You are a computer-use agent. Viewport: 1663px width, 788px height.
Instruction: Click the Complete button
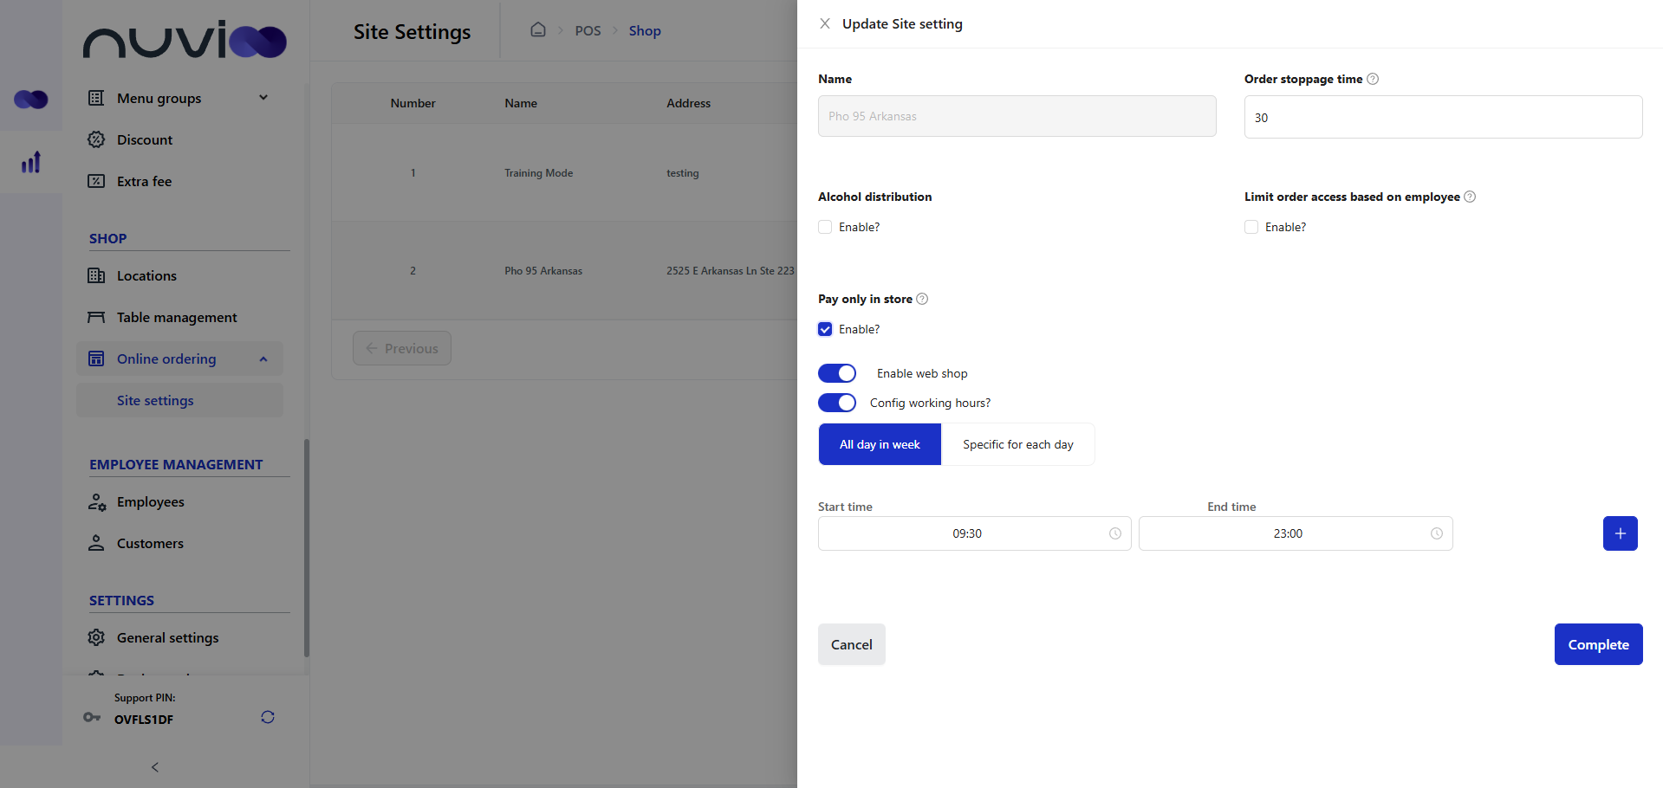(1597, 644)
